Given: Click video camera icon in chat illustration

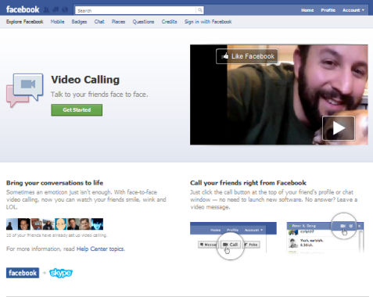Looking at the screenshot, I should [x=343, y=226].
